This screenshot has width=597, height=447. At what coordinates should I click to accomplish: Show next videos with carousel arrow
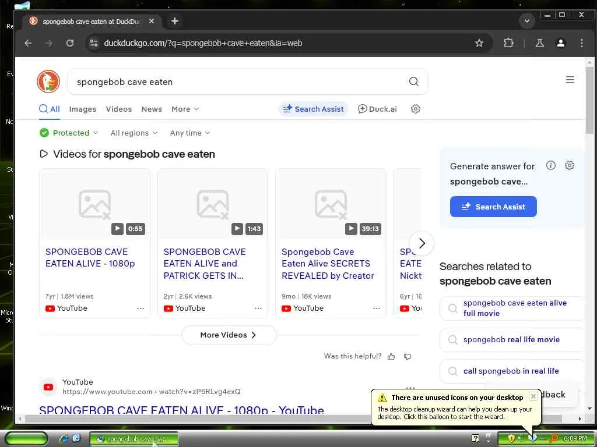[422, 243]
